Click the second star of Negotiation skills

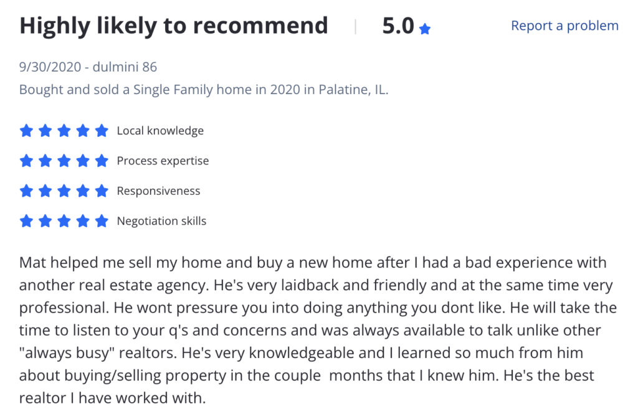45,221
